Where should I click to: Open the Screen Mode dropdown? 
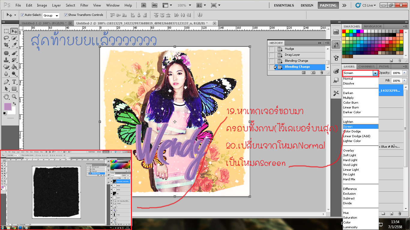pos(215,5)
